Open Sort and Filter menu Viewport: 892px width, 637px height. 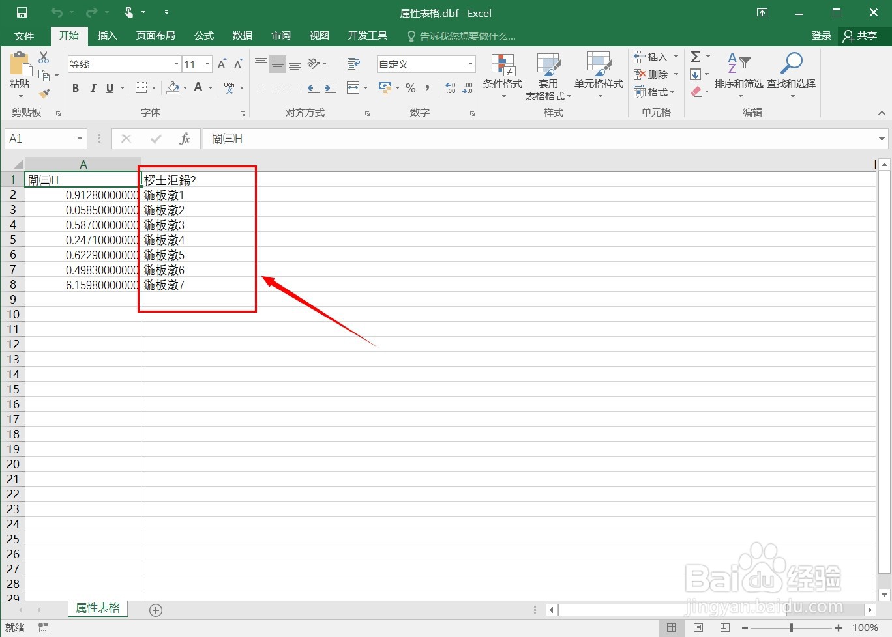(739, 76)
